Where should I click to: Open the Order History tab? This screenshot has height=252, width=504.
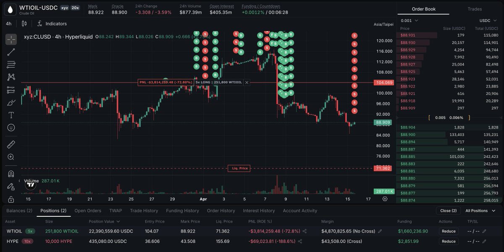pyautogui.click(x=221, y=211)
